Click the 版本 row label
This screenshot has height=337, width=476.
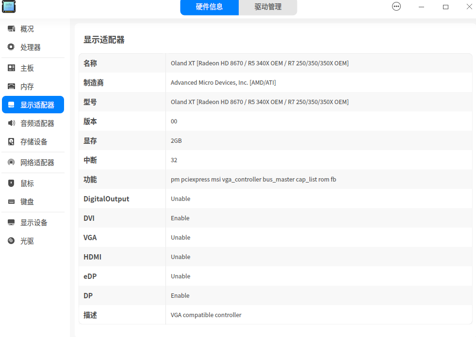pyautogui.click(x=90, y=121)
